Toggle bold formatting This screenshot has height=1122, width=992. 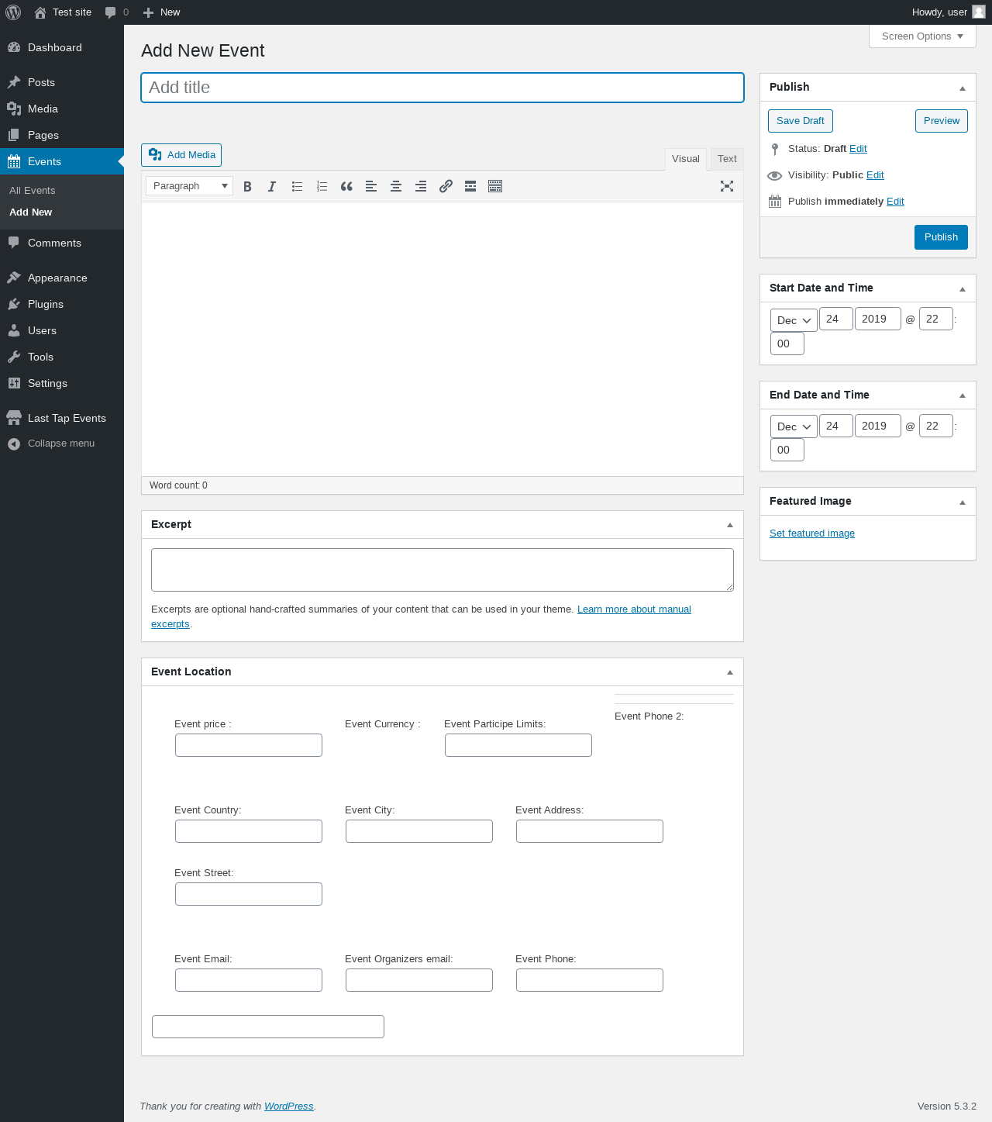(247, 186)
